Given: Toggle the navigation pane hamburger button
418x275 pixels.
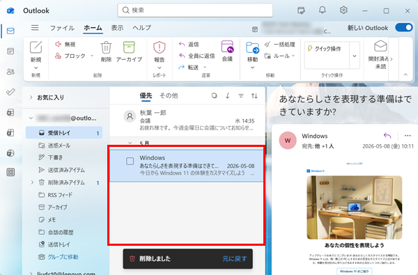Looking at the screenshot, I should [x=35, y=28].
